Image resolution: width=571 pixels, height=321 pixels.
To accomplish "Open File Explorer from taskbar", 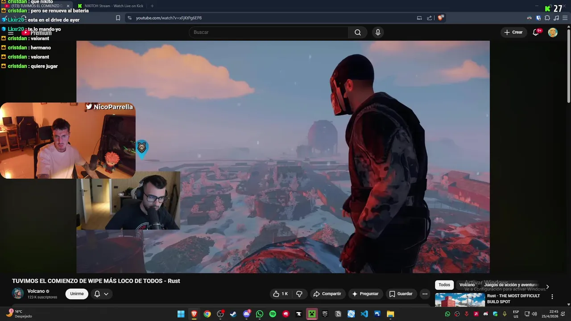I will coord(390,314).
